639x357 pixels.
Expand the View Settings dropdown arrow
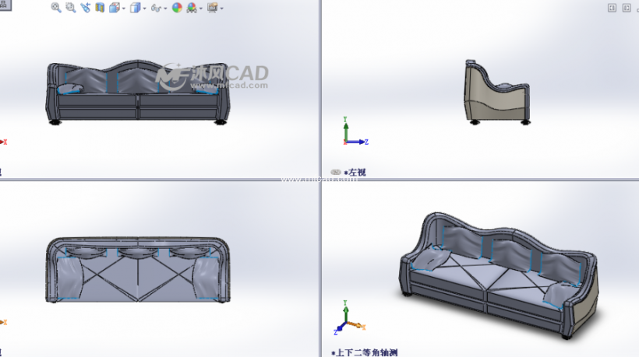tap(221, 8)
